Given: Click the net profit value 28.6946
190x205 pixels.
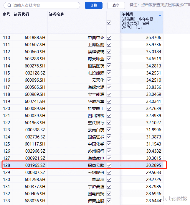Looking at the screenshot, I should tap(153, 194).
